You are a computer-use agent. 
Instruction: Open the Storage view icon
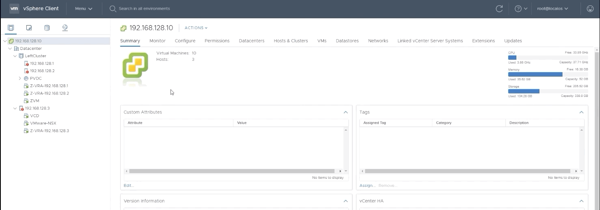47,28
